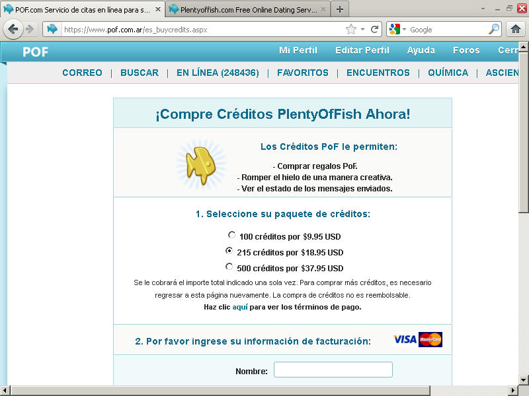Minimize the browser window

click(x=497, y=9)
